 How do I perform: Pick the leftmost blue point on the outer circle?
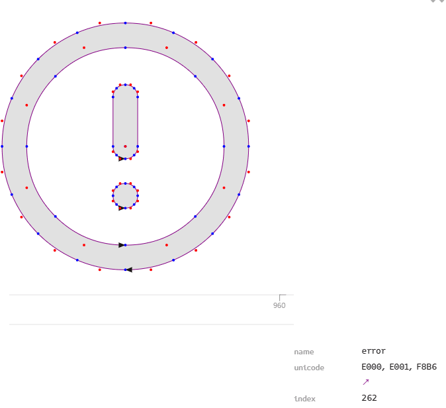coord(2,146)
